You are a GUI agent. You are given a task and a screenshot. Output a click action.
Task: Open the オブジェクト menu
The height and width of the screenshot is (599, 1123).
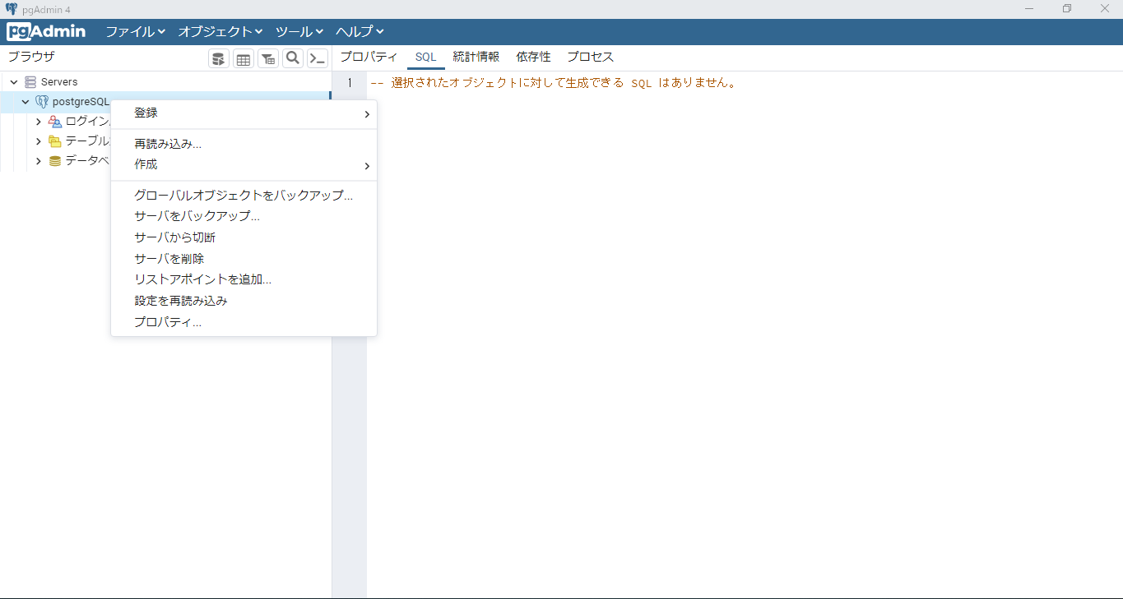pos(220,32)
